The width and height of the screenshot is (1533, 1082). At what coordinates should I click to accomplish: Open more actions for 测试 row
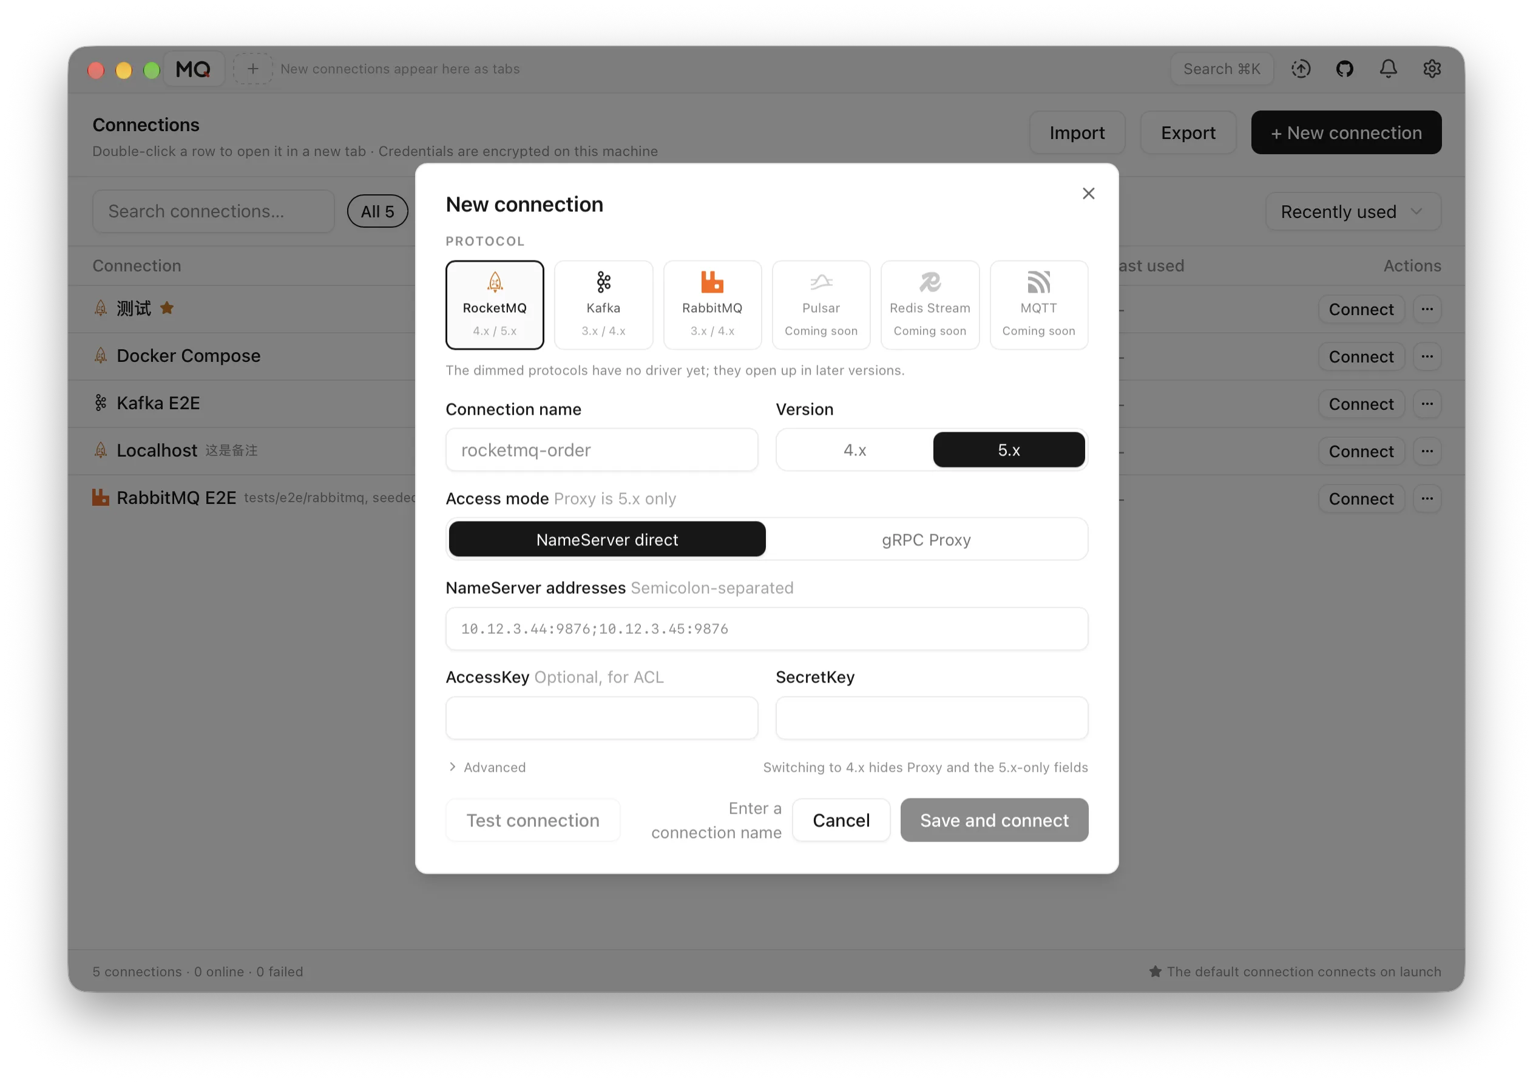click(x=1427, y=309)
